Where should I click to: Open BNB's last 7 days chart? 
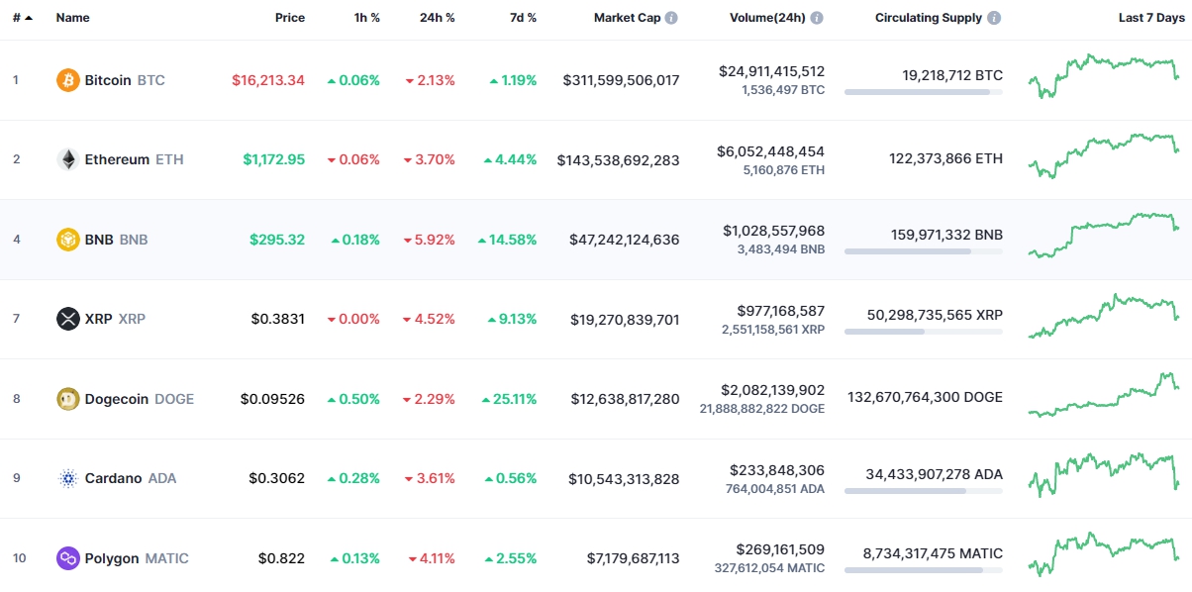point(1104,236)
